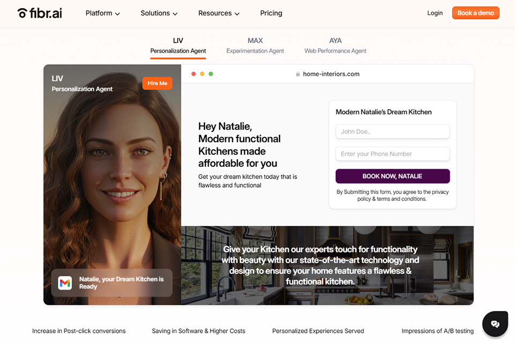Expand the Platform dropdown menu

(102, 13)
